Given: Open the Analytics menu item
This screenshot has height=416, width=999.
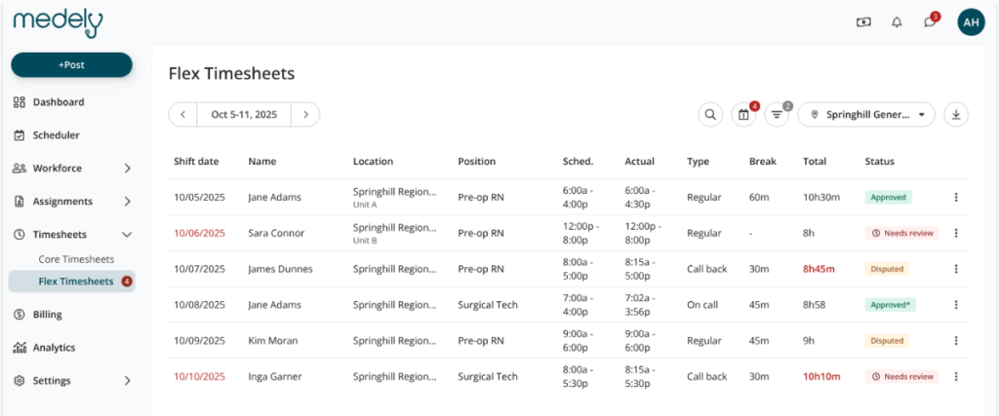Looking at the screenshot, I should click(x=55, y=347).
